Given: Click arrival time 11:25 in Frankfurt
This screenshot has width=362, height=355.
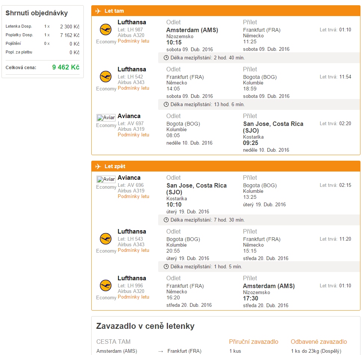Looking at the screenshot, I should 250,42.
